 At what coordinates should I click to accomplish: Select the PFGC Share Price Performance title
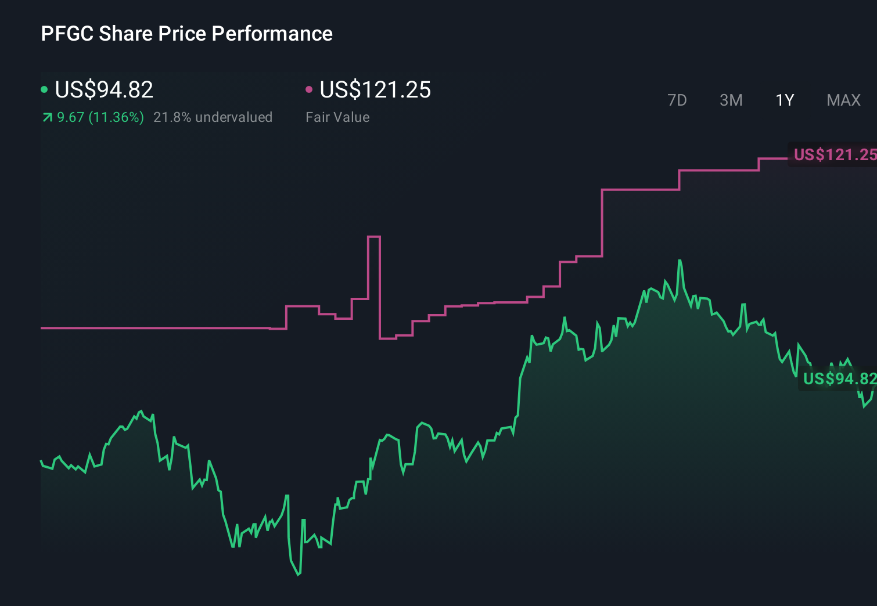(186, 34)
